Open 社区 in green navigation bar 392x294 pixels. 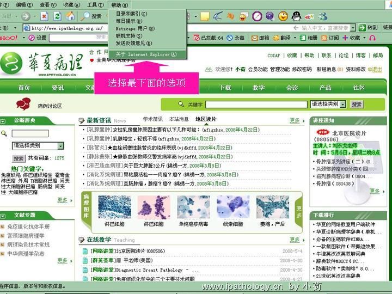click(x=359, y=88)
